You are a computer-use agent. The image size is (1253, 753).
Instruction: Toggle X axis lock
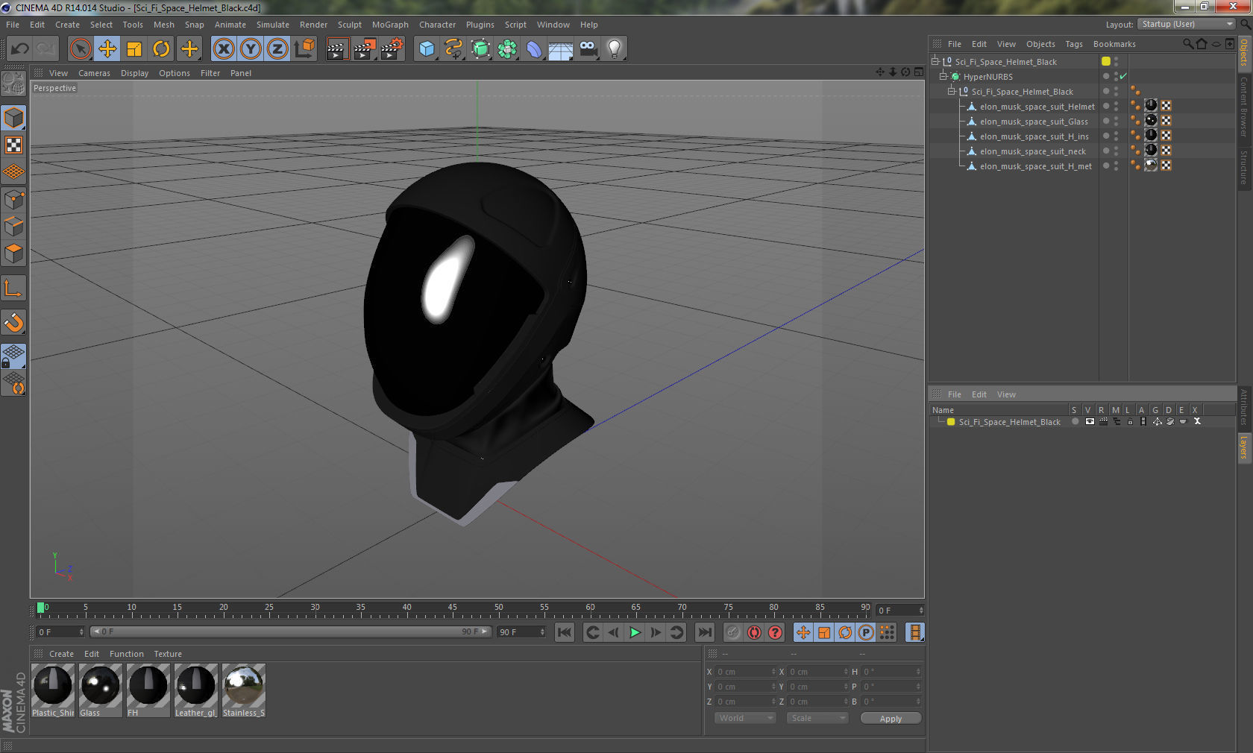(x=223, y=49)
